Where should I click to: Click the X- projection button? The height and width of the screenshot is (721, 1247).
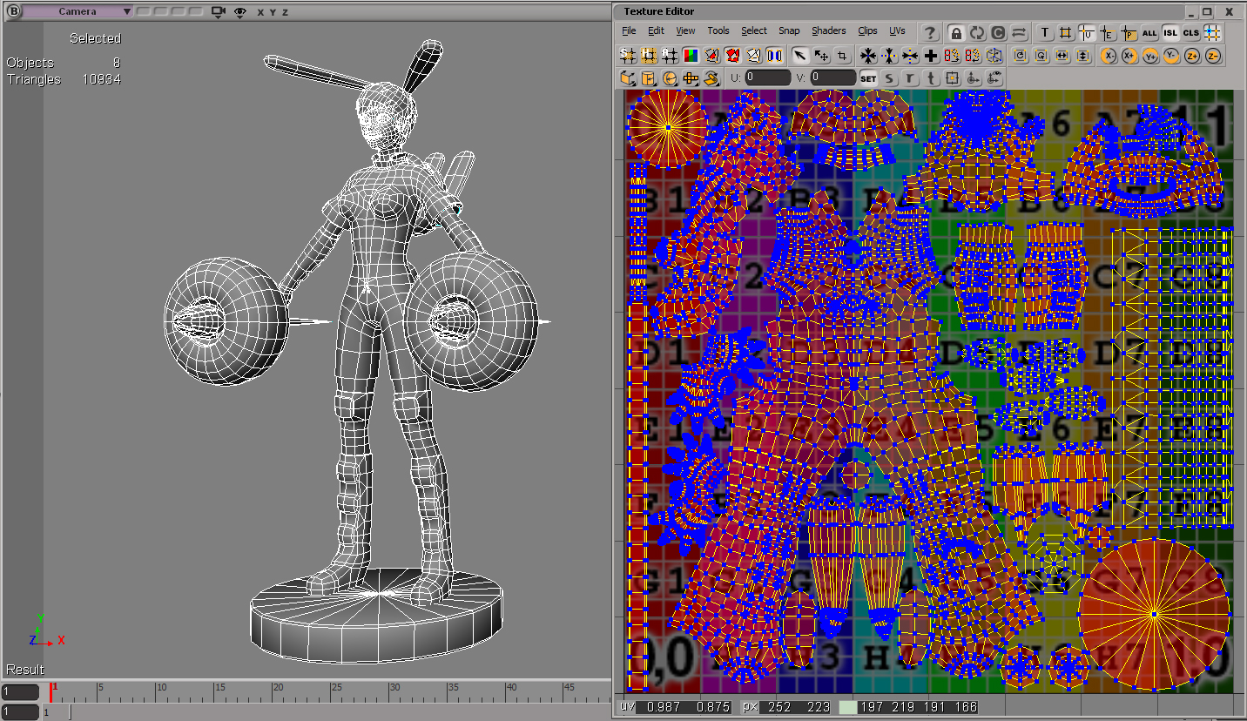1109,56
